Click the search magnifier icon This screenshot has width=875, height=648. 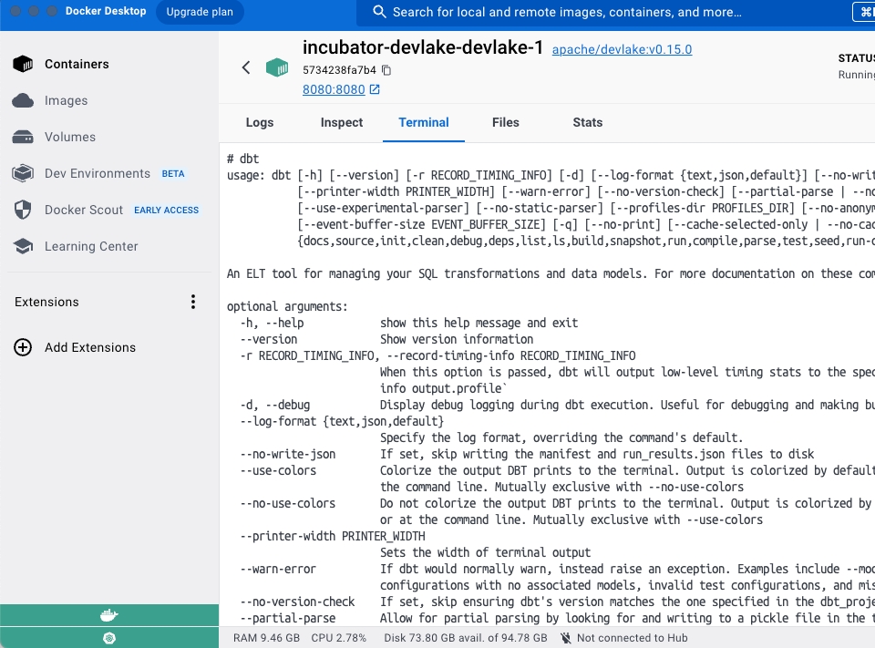(x=379, y=12)
